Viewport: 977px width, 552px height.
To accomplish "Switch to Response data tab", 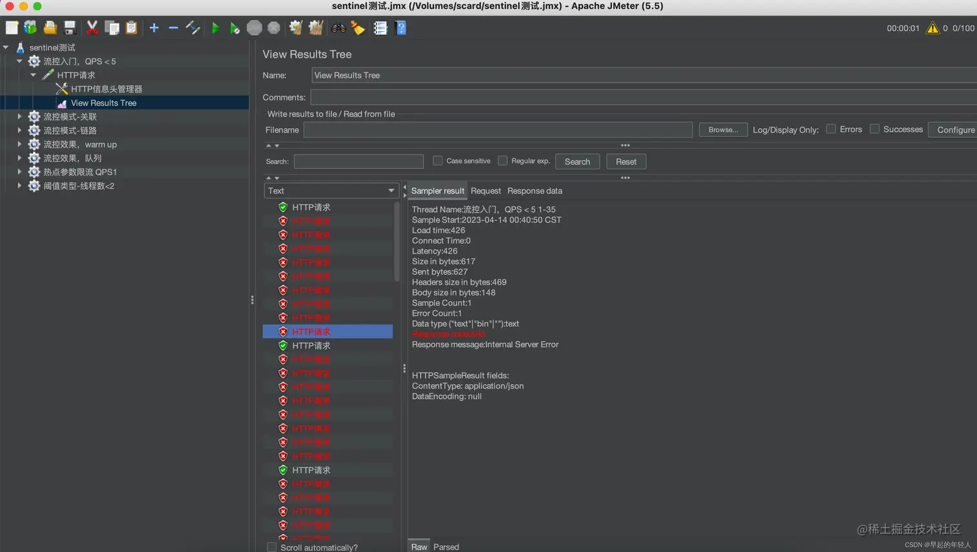I will (534, 191).
